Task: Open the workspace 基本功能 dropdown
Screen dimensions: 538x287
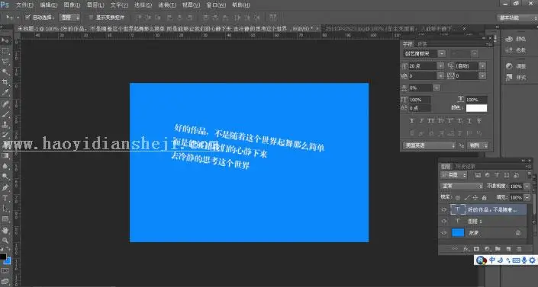Action: [x=517, y=18]
